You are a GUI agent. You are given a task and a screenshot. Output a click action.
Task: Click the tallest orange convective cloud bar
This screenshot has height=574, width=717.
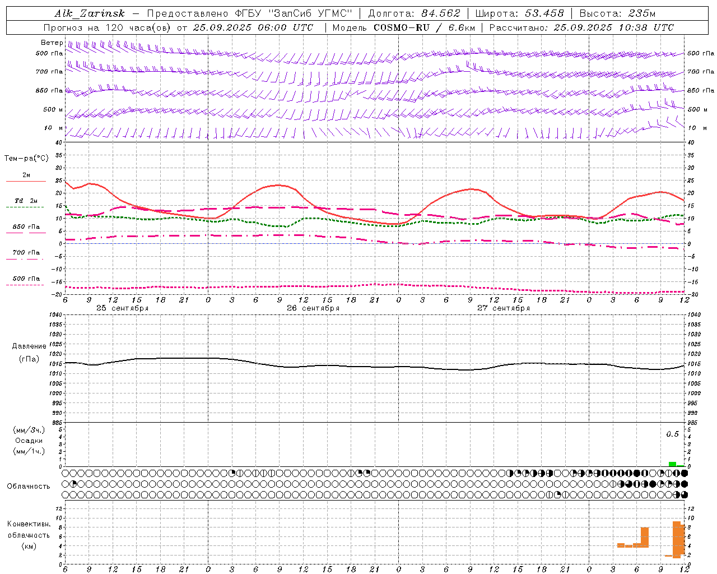677,539
